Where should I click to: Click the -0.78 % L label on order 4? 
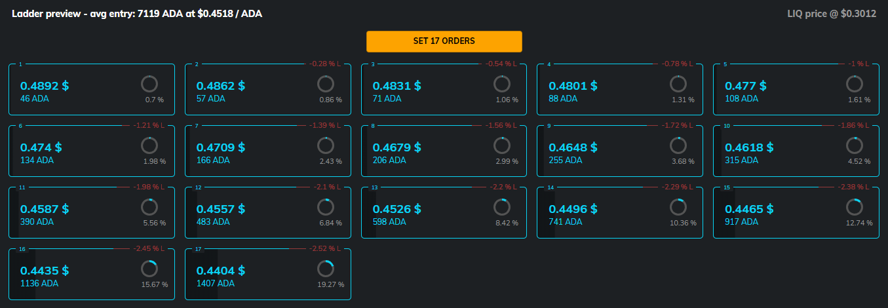(x=678, y=64)
